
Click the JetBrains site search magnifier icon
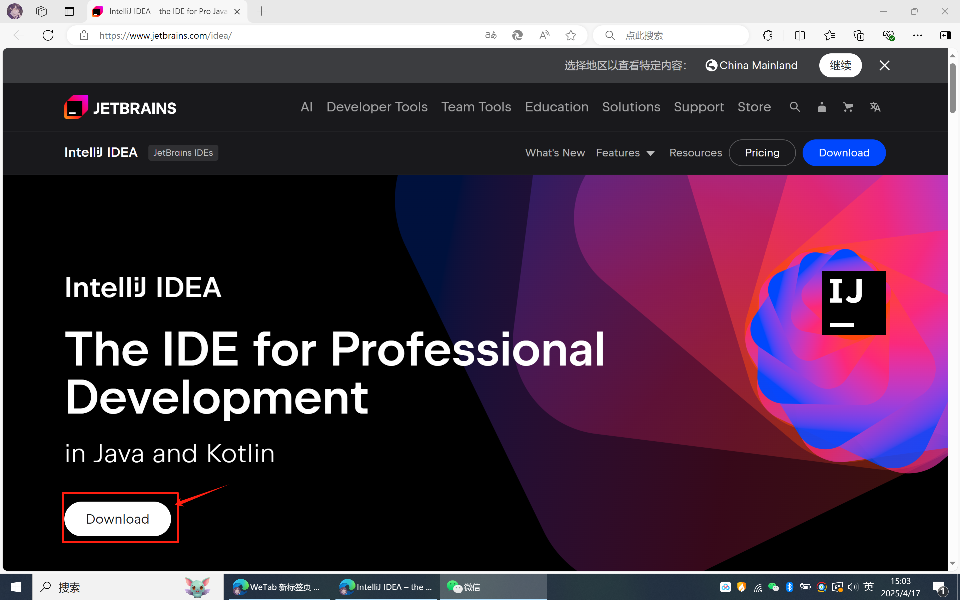(795, 107)
